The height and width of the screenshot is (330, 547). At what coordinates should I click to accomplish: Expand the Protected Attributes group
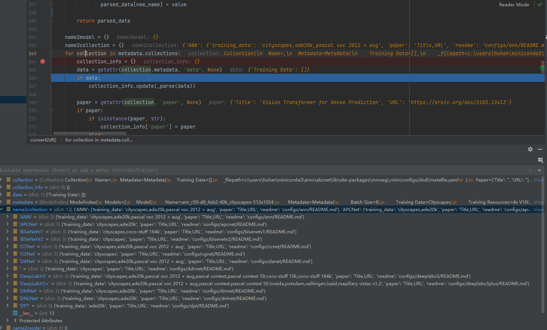point(8,320)
